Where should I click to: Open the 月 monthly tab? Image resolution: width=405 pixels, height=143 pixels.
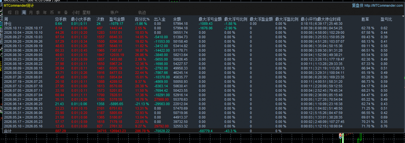pos(31,12)
